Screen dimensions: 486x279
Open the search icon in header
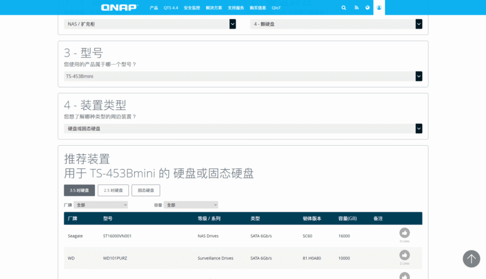(344, 8)
